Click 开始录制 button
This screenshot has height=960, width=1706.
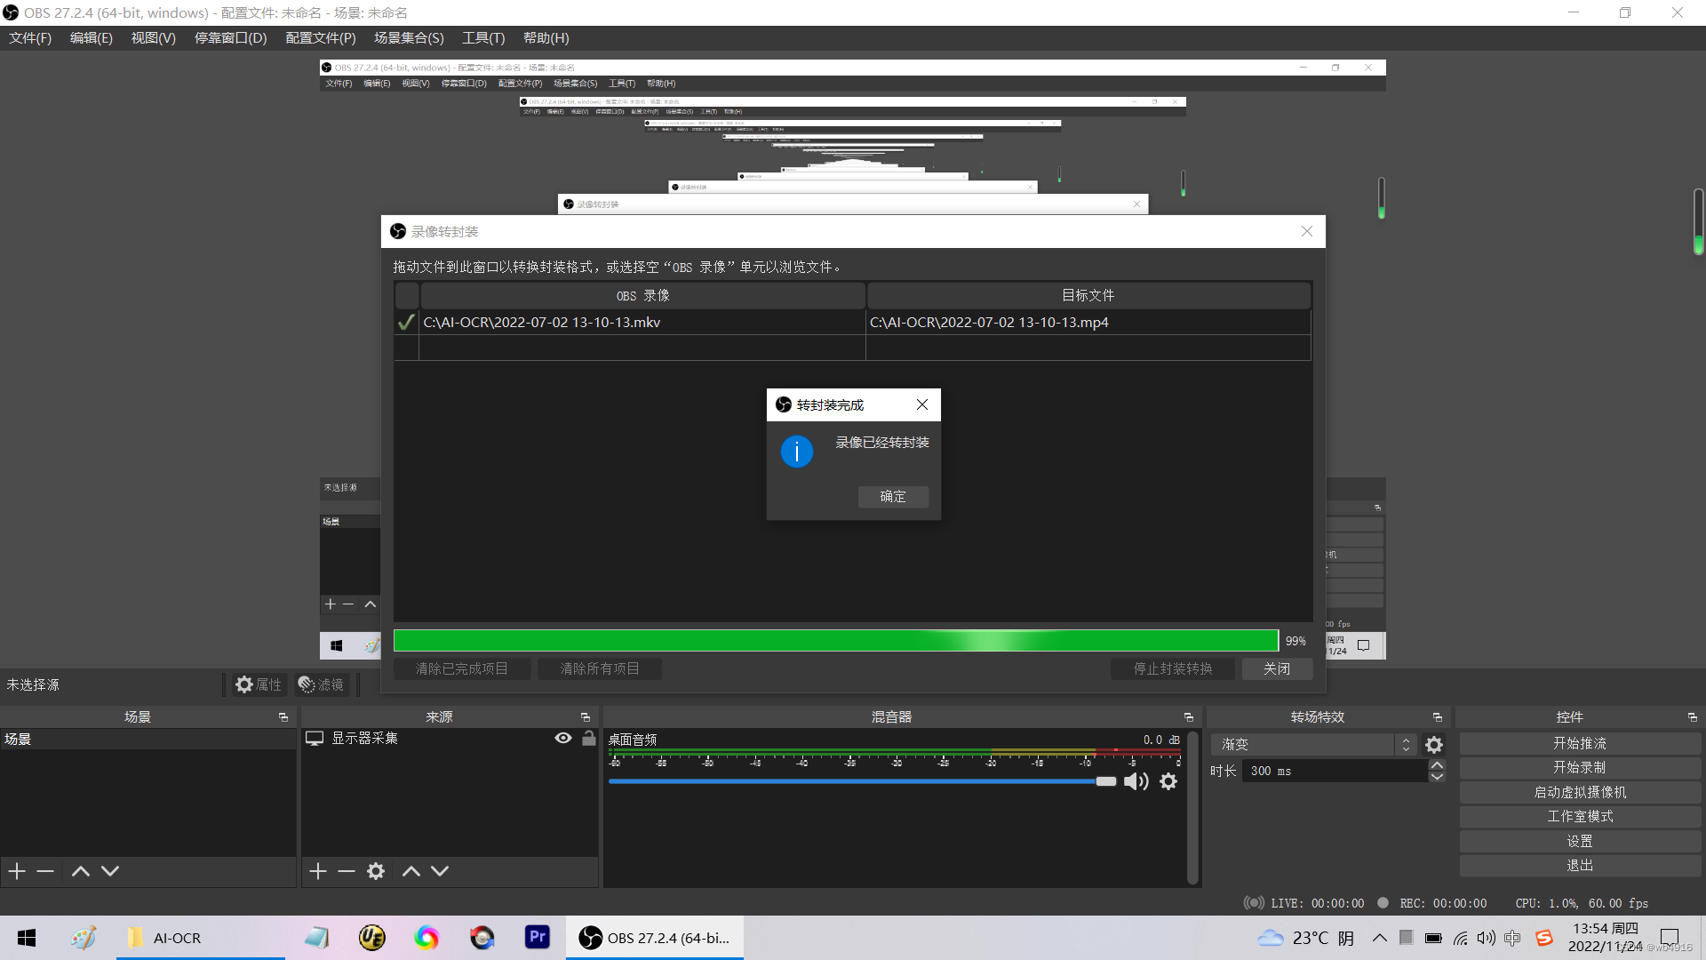(x=1580, y=767)
